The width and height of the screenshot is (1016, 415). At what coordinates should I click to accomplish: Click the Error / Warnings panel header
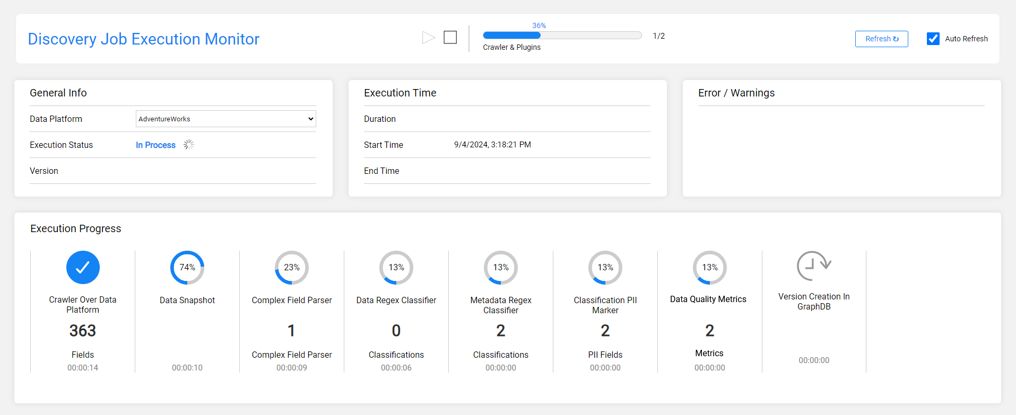point(736,93)
